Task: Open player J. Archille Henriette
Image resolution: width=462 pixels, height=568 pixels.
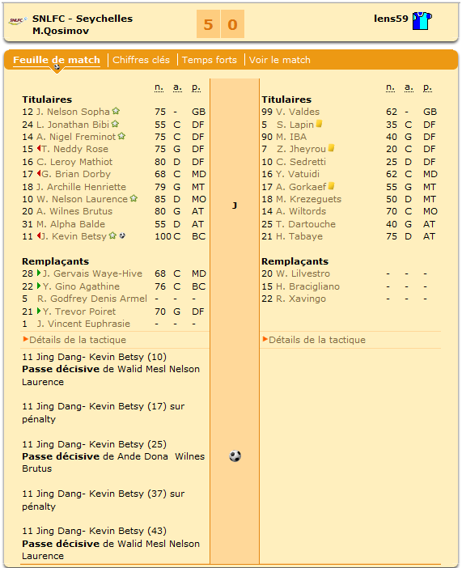Action: coord(82,187)
